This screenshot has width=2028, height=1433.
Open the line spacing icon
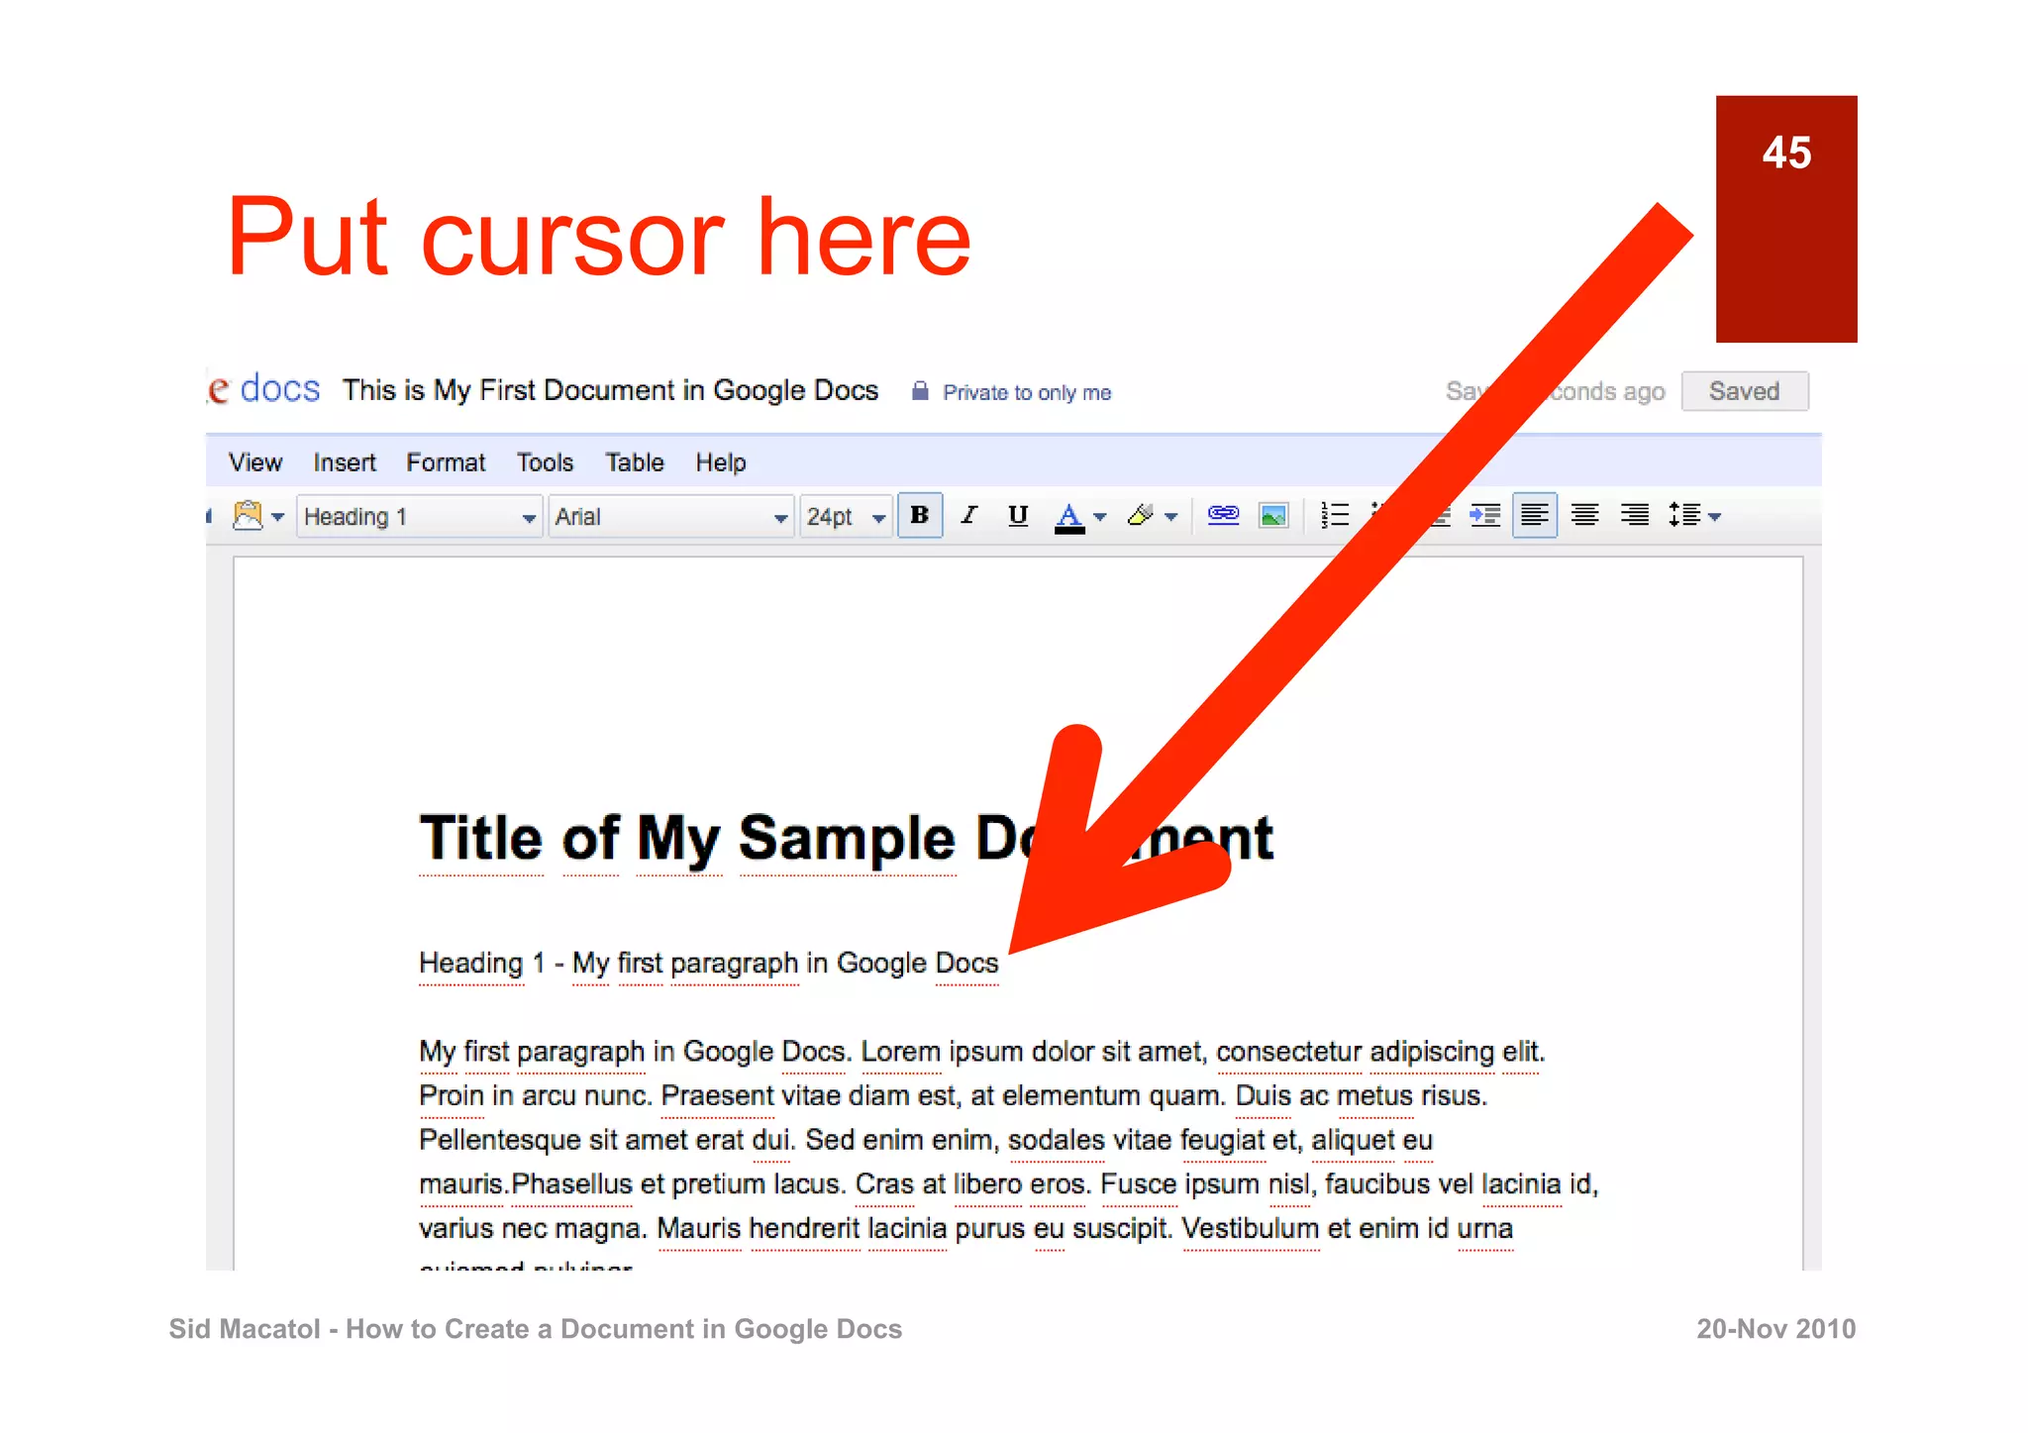(1684, 515)
